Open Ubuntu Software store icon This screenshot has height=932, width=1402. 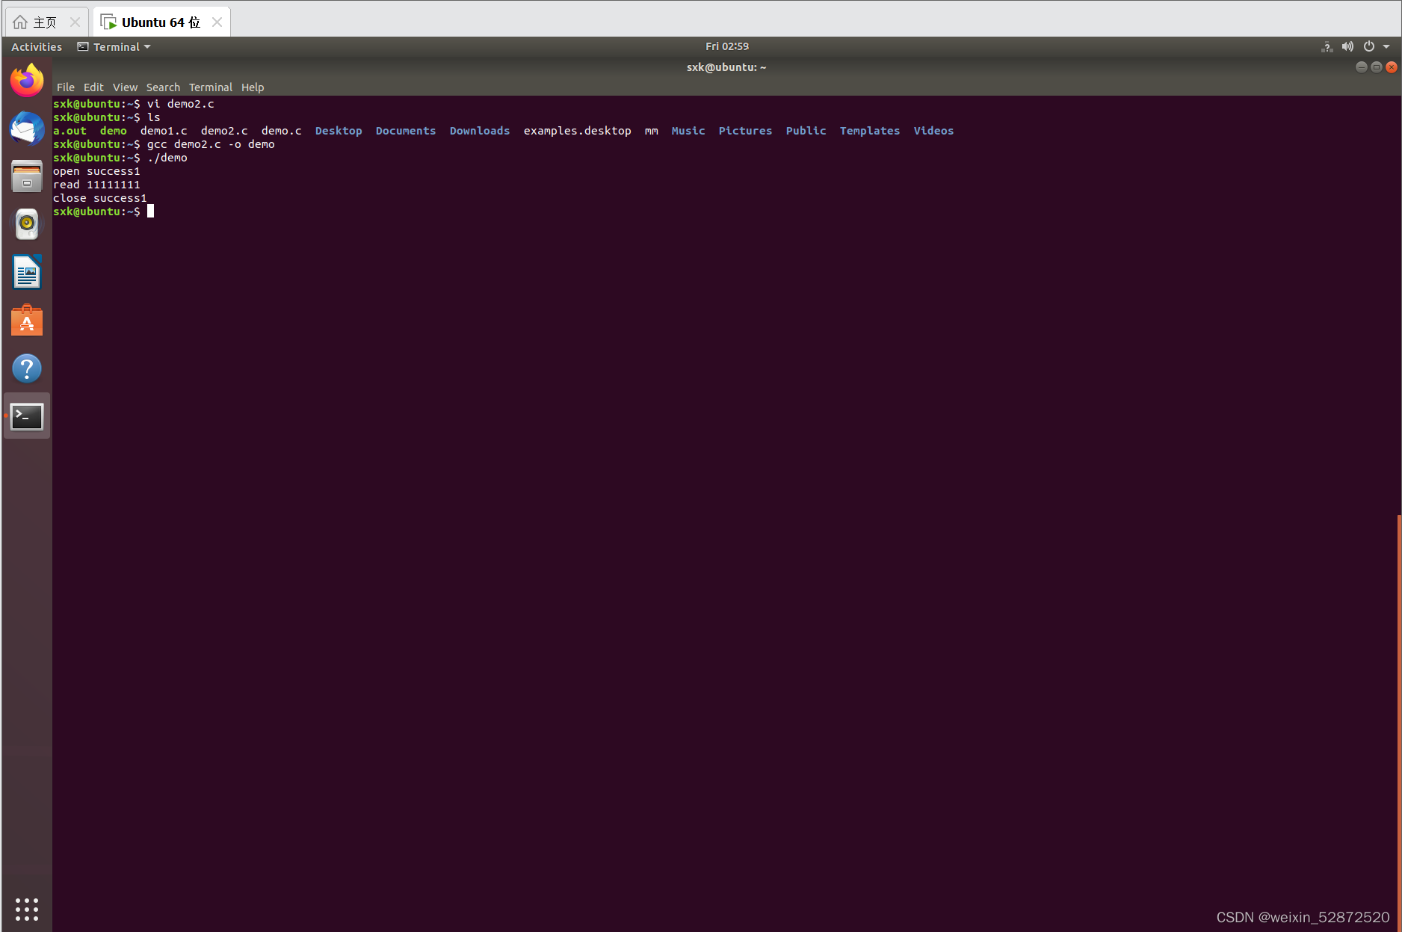click(27, 321)
